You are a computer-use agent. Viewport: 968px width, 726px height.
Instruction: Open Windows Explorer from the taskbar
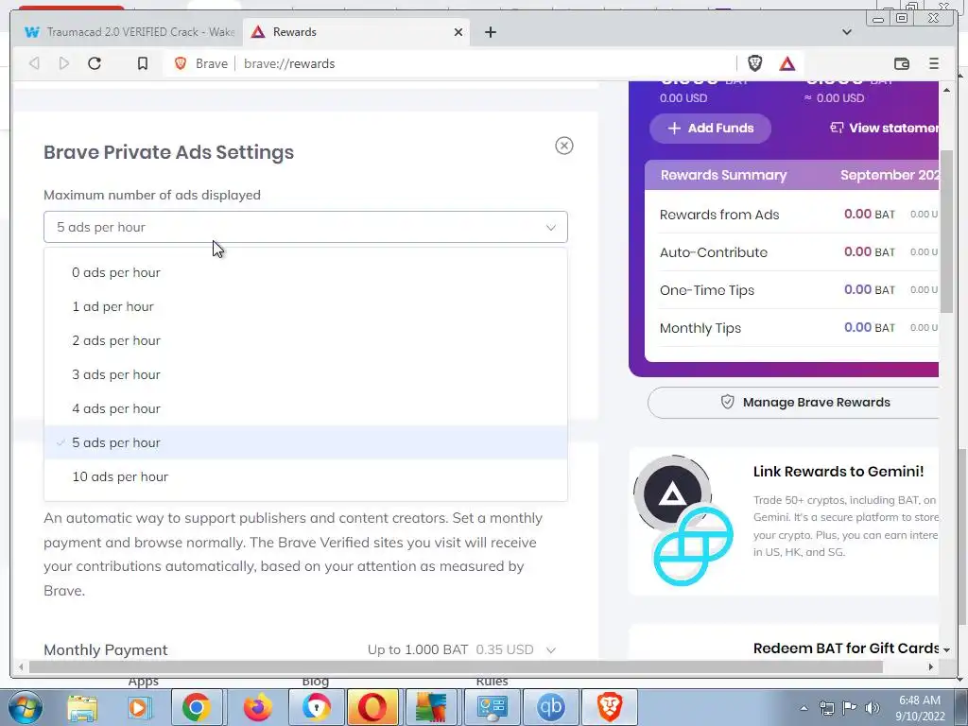click(82, 707)
